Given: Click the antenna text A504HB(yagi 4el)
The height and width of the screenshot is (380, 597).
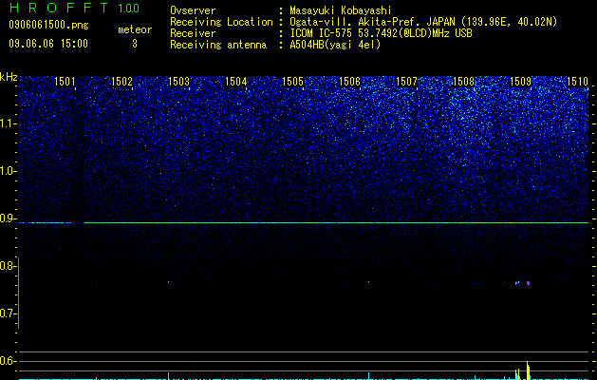Looking at the screenshot, I should [335, 45].
